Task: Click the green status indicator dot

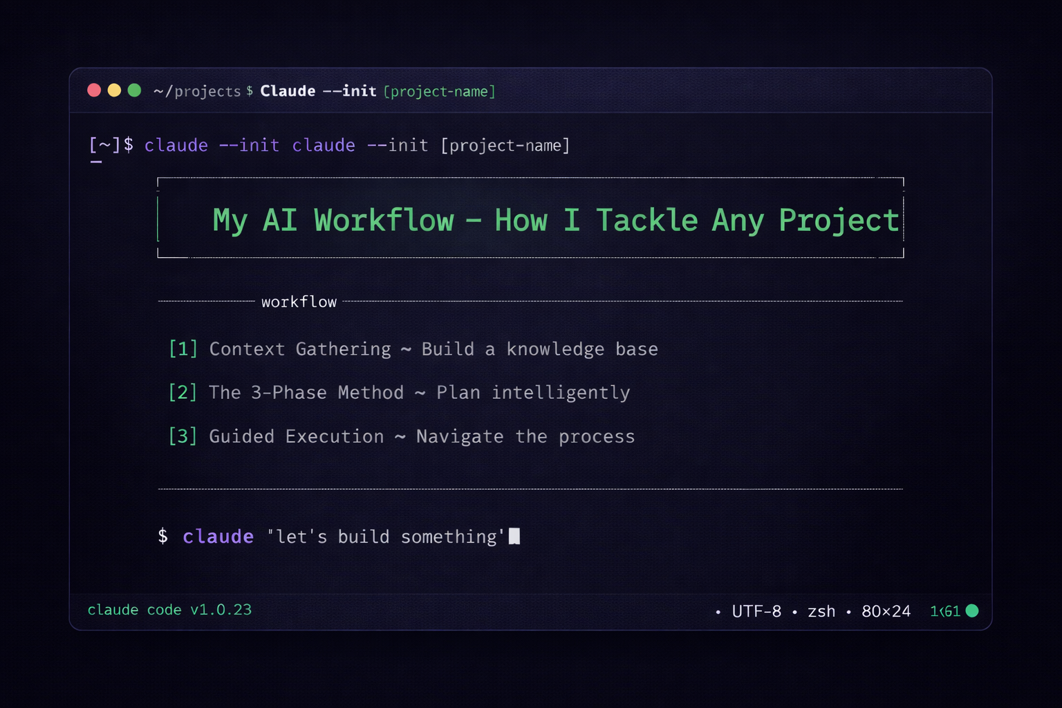Action: 972,611
